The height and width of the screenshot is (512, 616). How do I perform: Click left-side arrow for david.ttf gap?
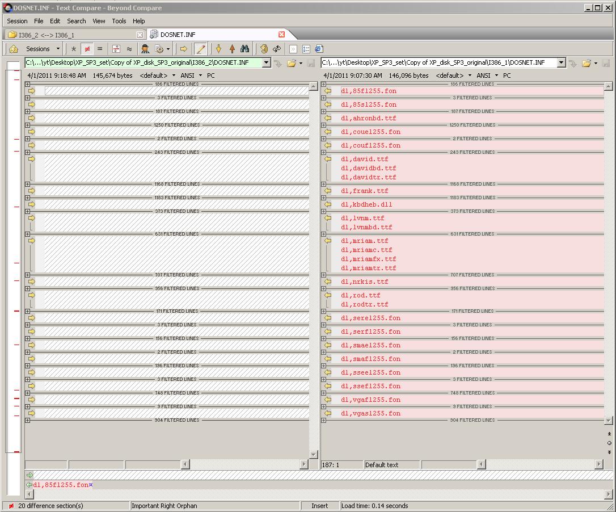click(x=32, y=159)
